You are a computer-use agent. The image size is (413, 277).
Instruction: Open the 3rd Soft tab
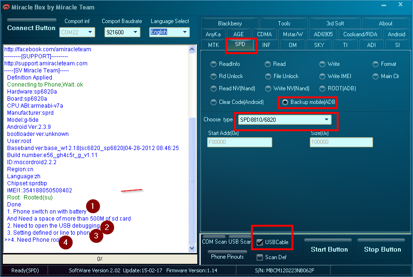(x=335, y=24)
